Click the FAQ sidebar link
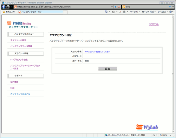The image size is (176, 138). click(12, 88)
